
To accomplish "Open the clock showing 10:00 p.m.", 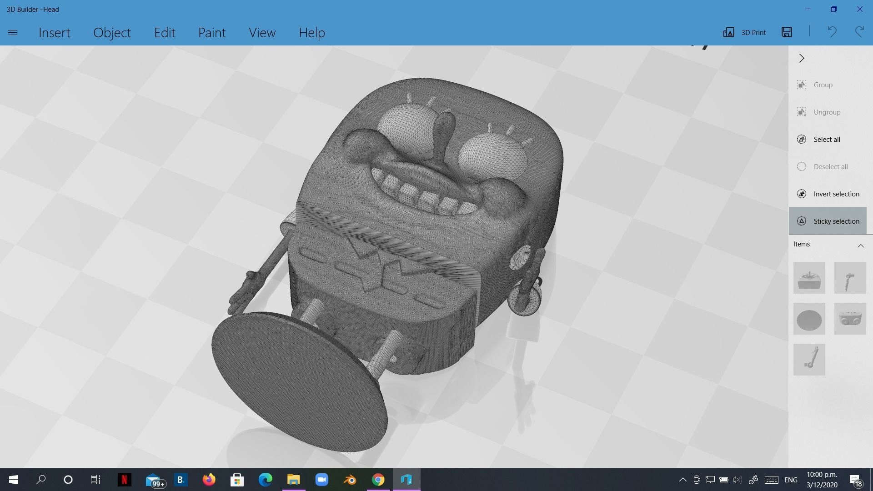I will click(822, 480).
